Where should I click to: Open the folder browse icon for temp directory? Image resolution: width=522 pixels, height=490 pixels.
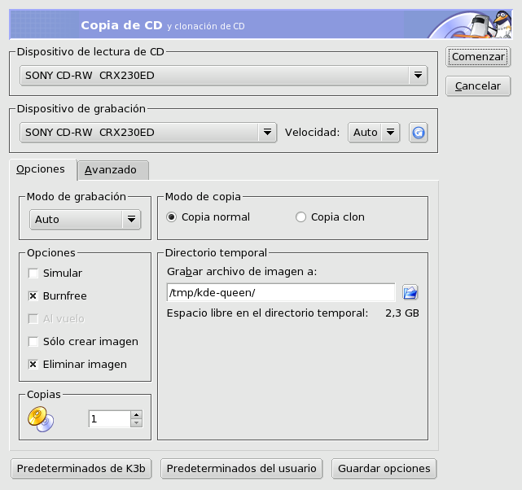[x=410, y=293]
